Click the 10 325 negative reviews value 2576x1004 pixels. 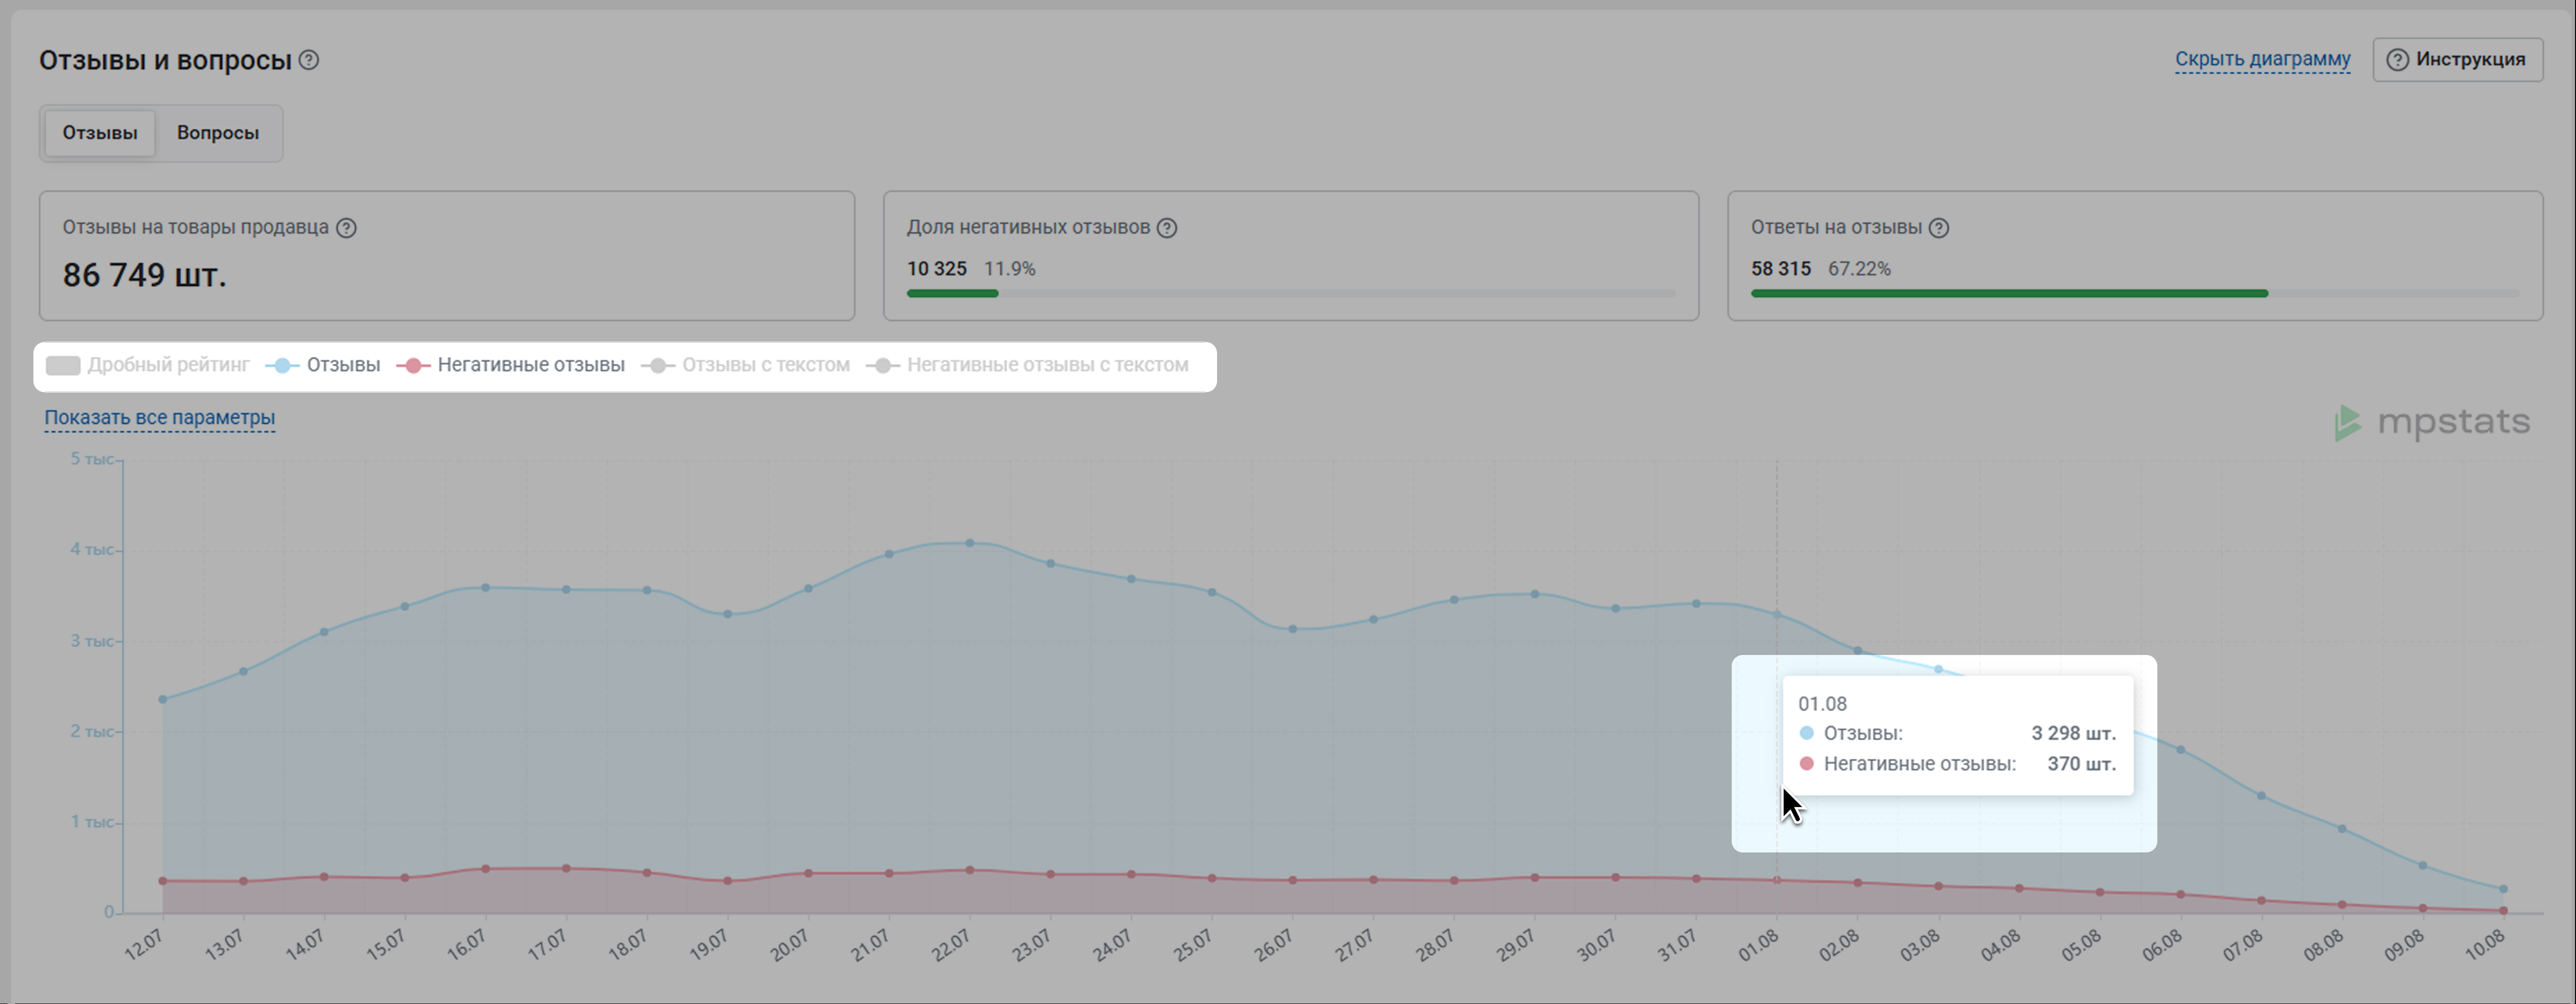tap(937, 269)
